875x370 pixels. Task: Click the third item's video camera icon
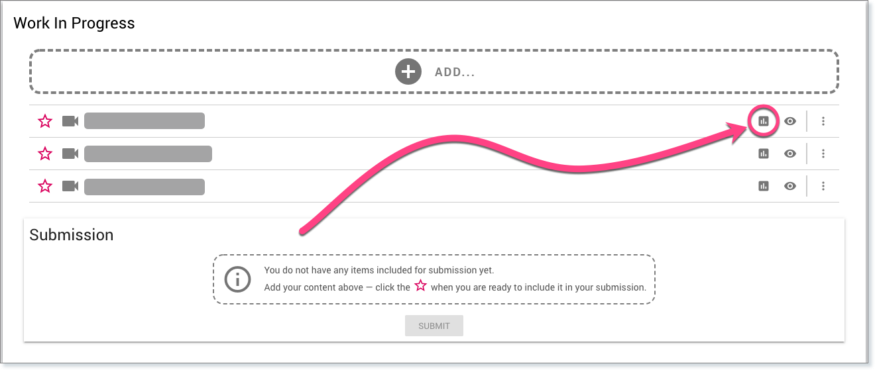[70, 186]
